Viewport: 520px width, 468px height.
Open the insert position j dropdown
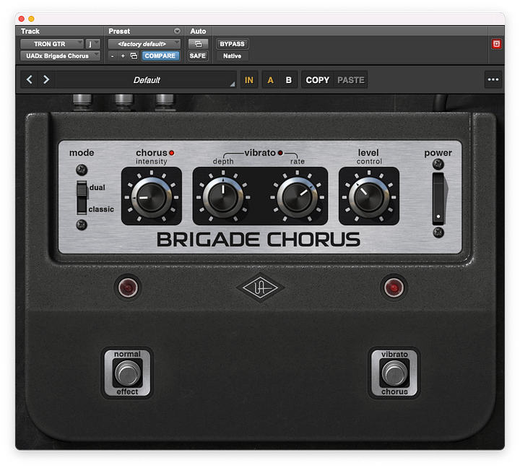click(x=93, y=44)
